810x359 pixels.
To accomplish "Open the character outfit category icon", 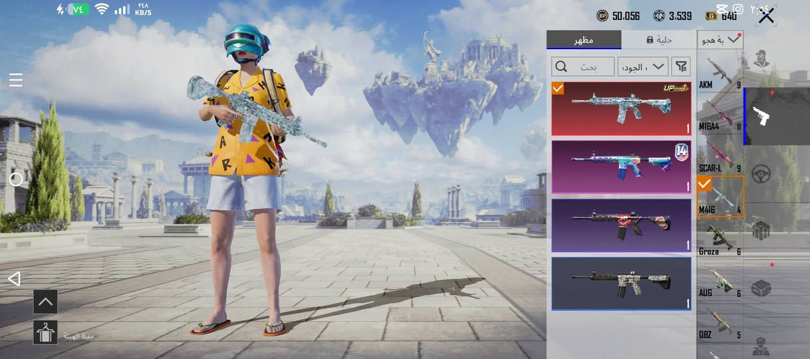I will pyautogui.click(x=761, y=59).
